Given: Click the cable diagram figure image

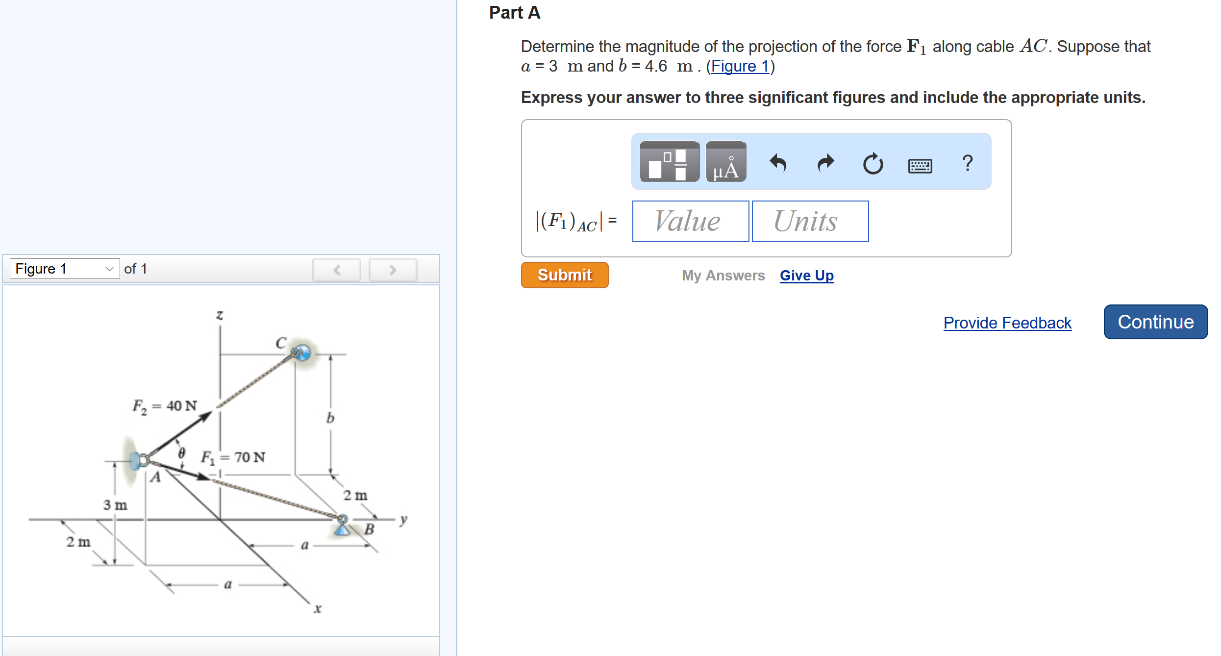Looking at the screenshot, I should 221,461.
